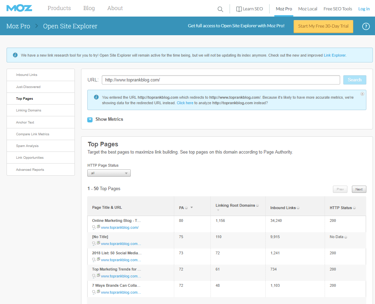Viewport: 375px width, 304px height.
Task: Click magnifier icon in [No Title] row
Action: (x=94, y=244)
